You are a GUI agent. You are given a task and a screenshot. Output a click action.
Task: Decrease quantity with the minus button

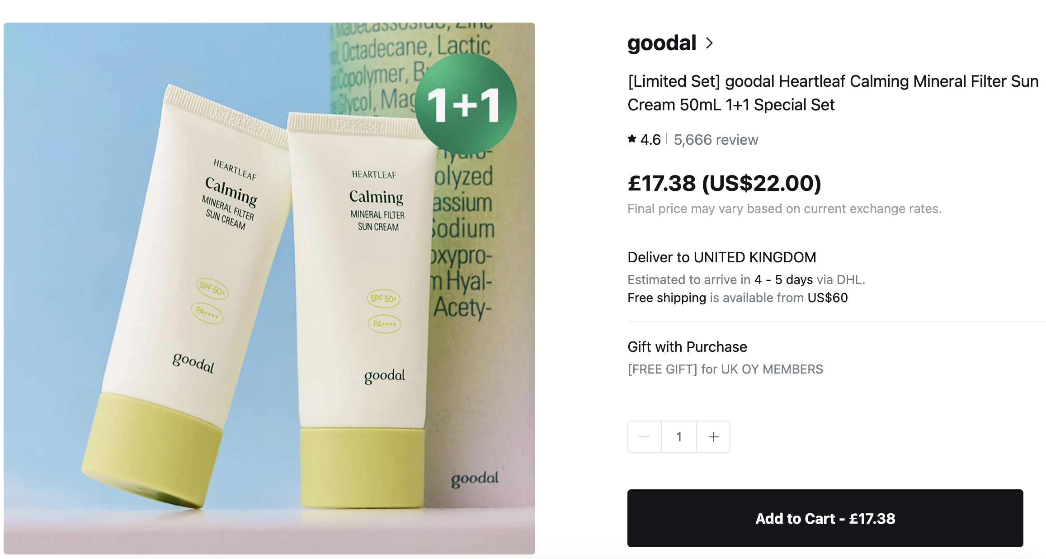[645, 437]
